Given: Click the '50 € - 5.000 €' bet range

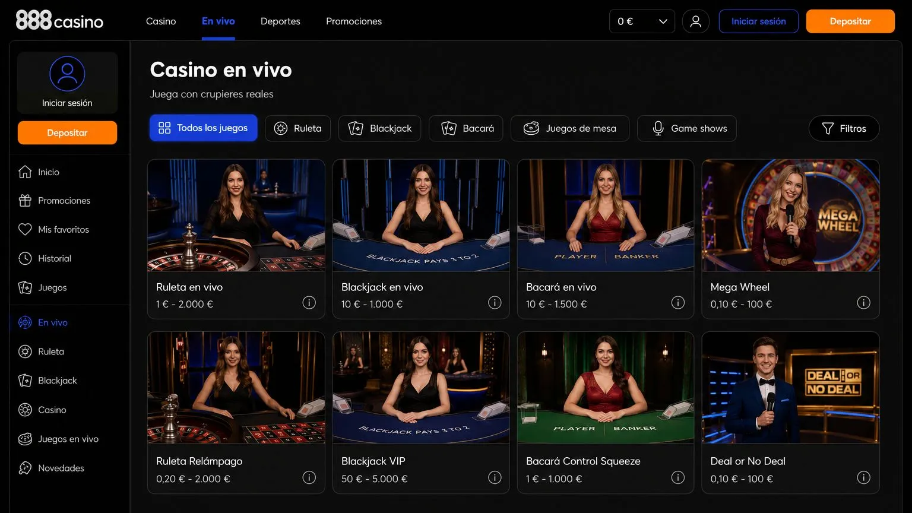Looking at the screenshot, I should [x=375, y=479].
